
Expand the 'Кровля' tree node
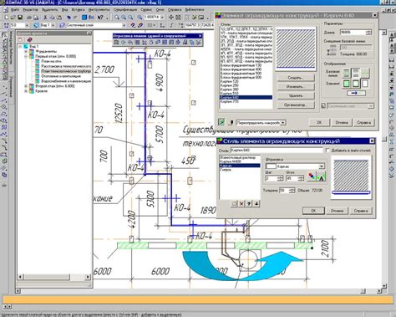coord(26,91)
